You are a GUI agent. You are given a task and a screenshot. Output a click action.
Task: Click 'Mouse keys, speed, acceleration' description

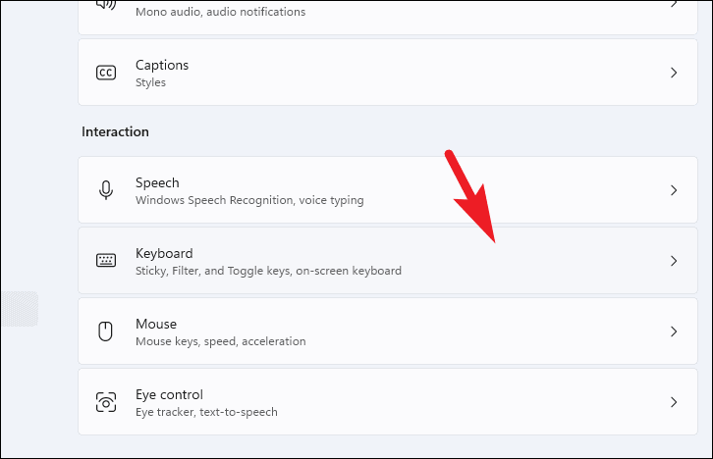tap(221, 341)
